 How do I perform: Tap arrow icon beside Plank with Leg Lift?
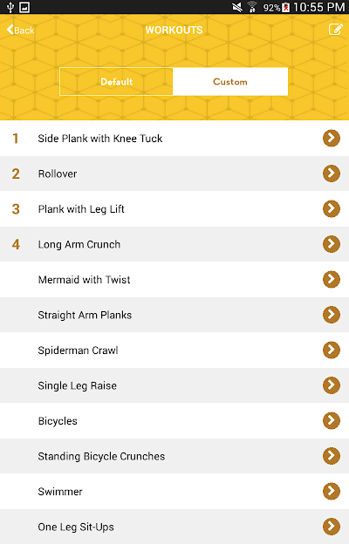(332, 208)
